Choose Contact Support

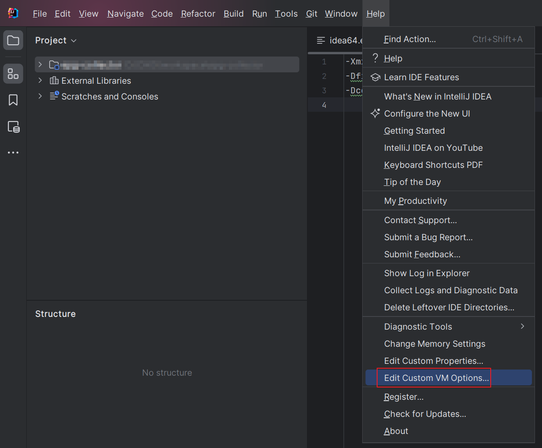449,220
